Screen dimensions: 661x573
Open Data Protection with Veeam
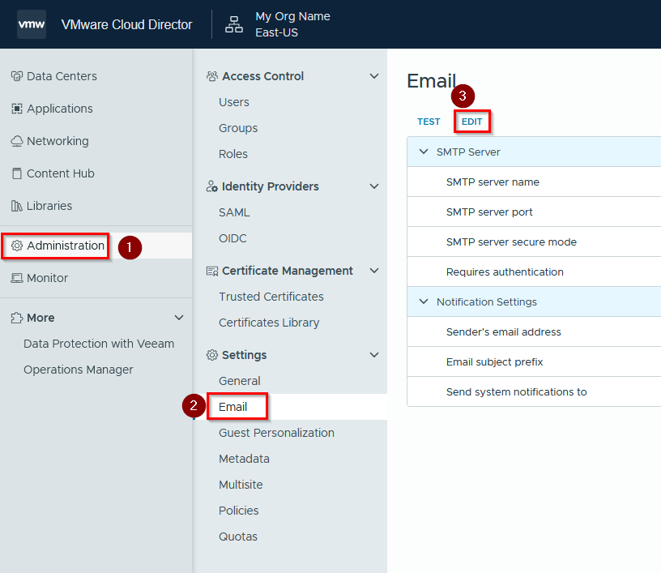99,344
